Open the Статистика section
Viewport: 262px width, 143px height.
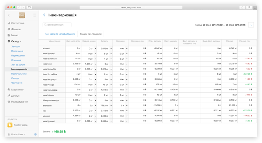click(x=16, y=23)
